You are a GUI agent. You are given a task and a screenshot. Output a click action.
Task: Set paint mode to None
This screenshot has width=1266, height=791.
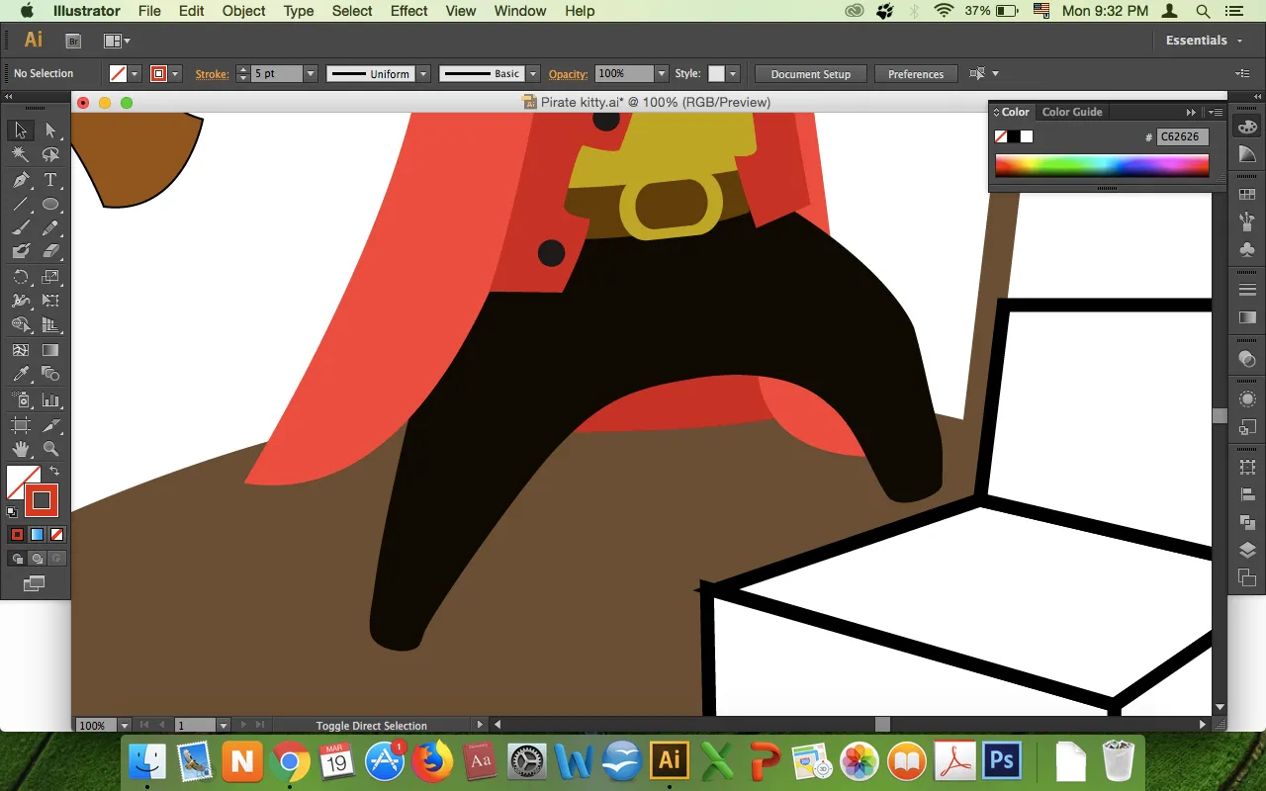point(56,535)
